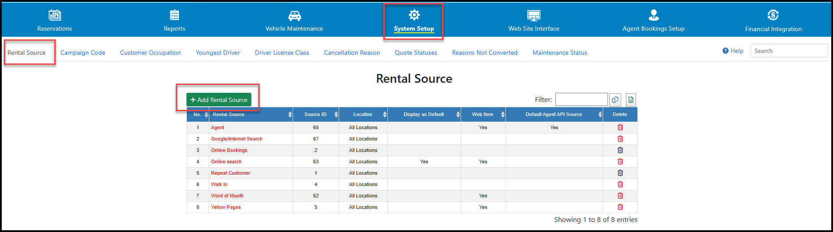The height and width of the screenshot is (232, 833).
Task: Open the Vehicle Maintenance car icon
Action: tap(294, 16)
